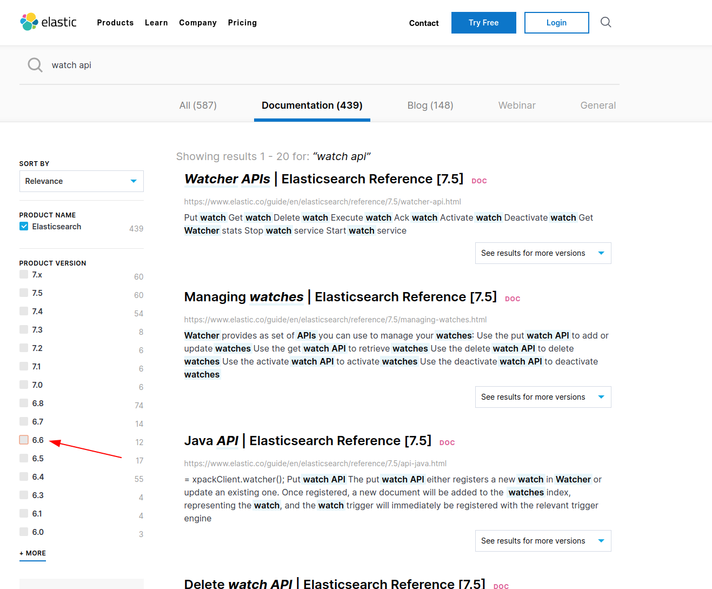Switch to the All (587) results tab
712x589 pixels.
coord(198,105)
